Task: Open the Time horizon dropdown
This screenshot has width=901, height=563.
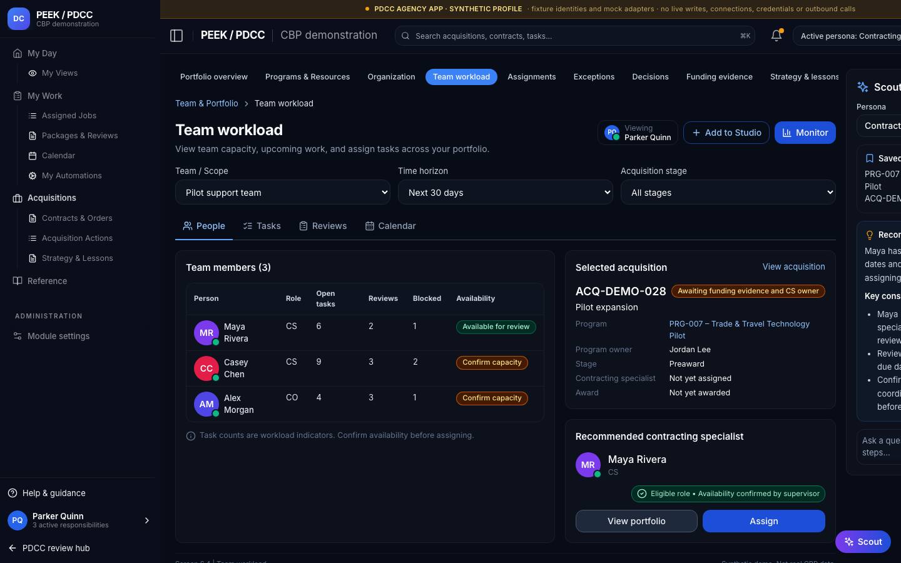Action: tap(506, 193)
